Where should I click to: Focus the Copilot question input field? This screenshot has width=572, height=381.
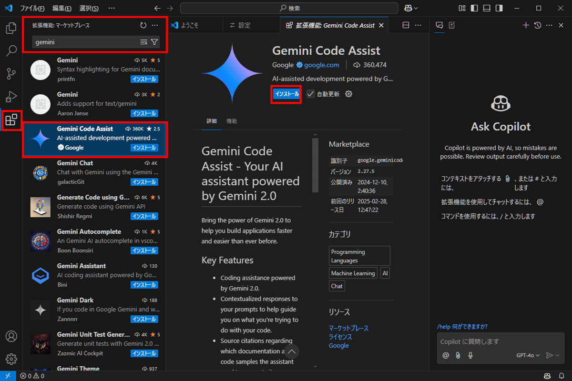[500, 341]
